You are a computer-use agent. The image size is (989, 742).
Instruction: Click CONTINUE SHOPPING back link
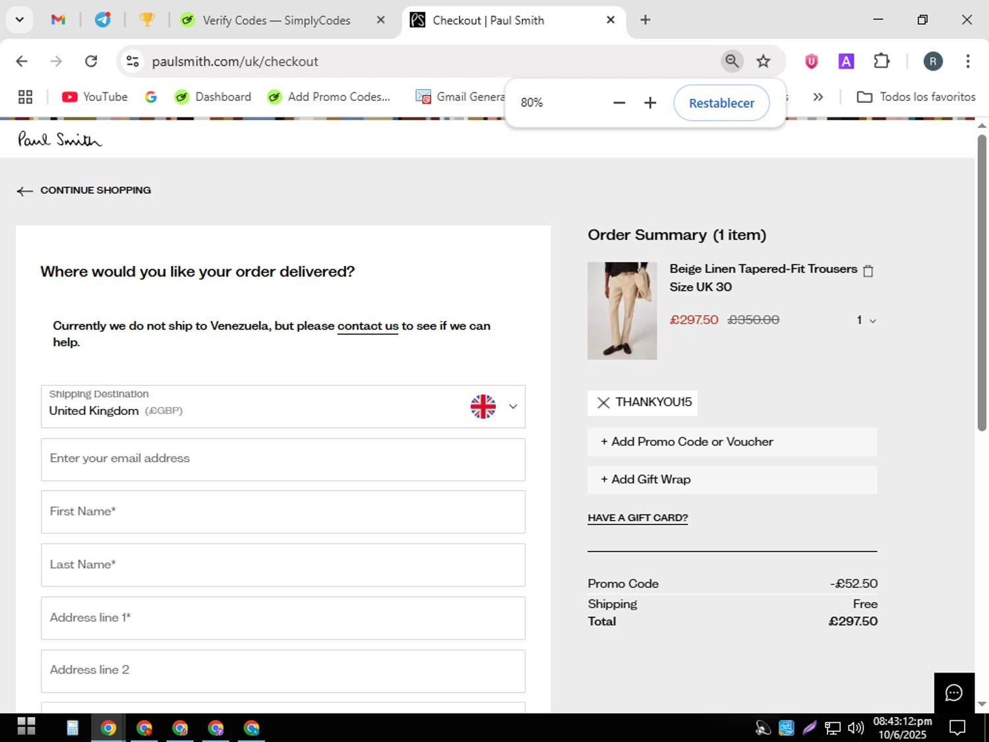tap(84, 191)
